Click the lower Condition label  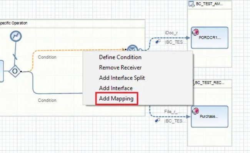47,100
